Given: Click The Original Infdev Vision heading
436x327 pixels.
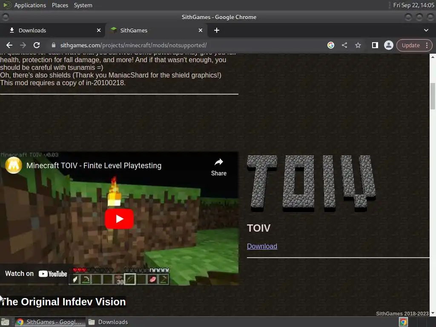Looking at the screenshot, I should tap(63, 302).
